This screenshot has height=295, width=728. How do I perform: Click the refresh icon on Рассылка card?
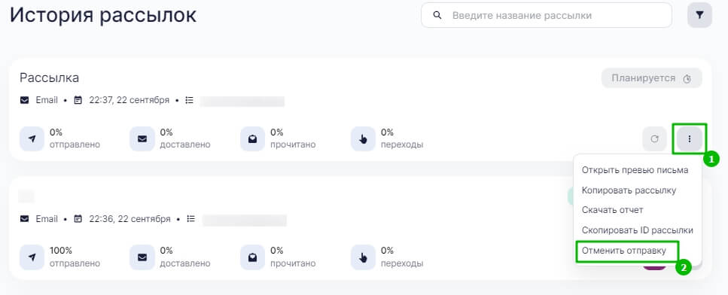pyautogui.click(x=655, y=138)
